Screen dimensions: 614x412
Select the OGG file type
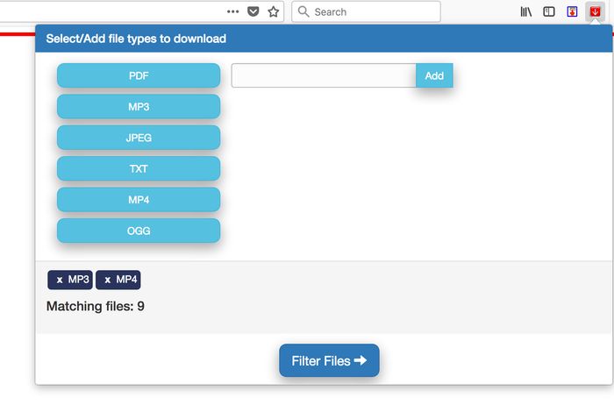pyautogui.click(x=139, y=231)
